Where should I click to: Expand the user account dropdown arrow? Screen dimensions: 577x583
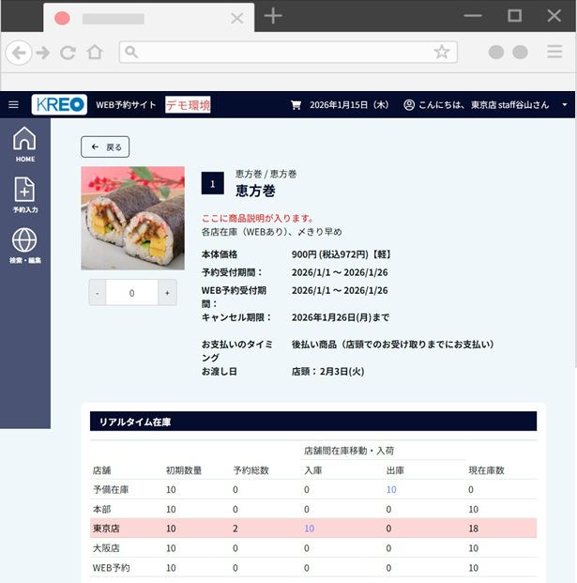click(x=565, y=105)
